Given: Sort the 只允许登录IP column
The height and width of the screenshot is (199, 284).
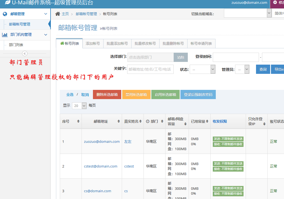Looking at the screenshot, I should pyautogui.click(x=264, y=124).
